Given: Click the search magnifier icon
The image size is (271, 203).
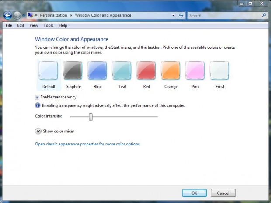Looking at the screenshot, I should click(x=264, y=15).
